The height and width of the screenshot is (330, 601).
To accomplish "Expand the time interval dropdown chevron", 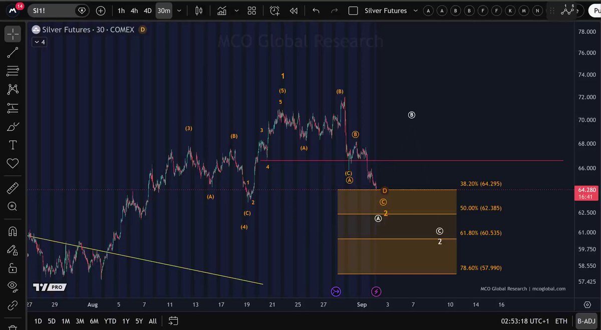I will [179, 10].
